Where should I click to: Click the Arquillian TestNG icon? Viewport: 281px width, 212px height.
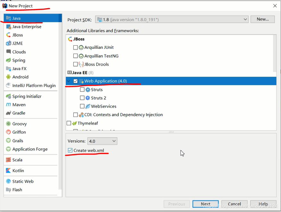coord(81,56)
